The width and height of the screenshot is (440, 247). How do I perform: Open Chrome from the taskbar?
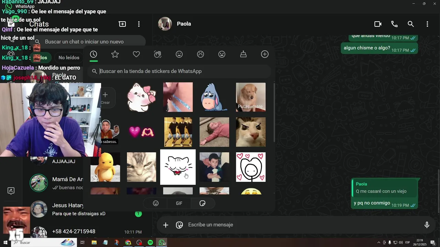pos(128,243)
